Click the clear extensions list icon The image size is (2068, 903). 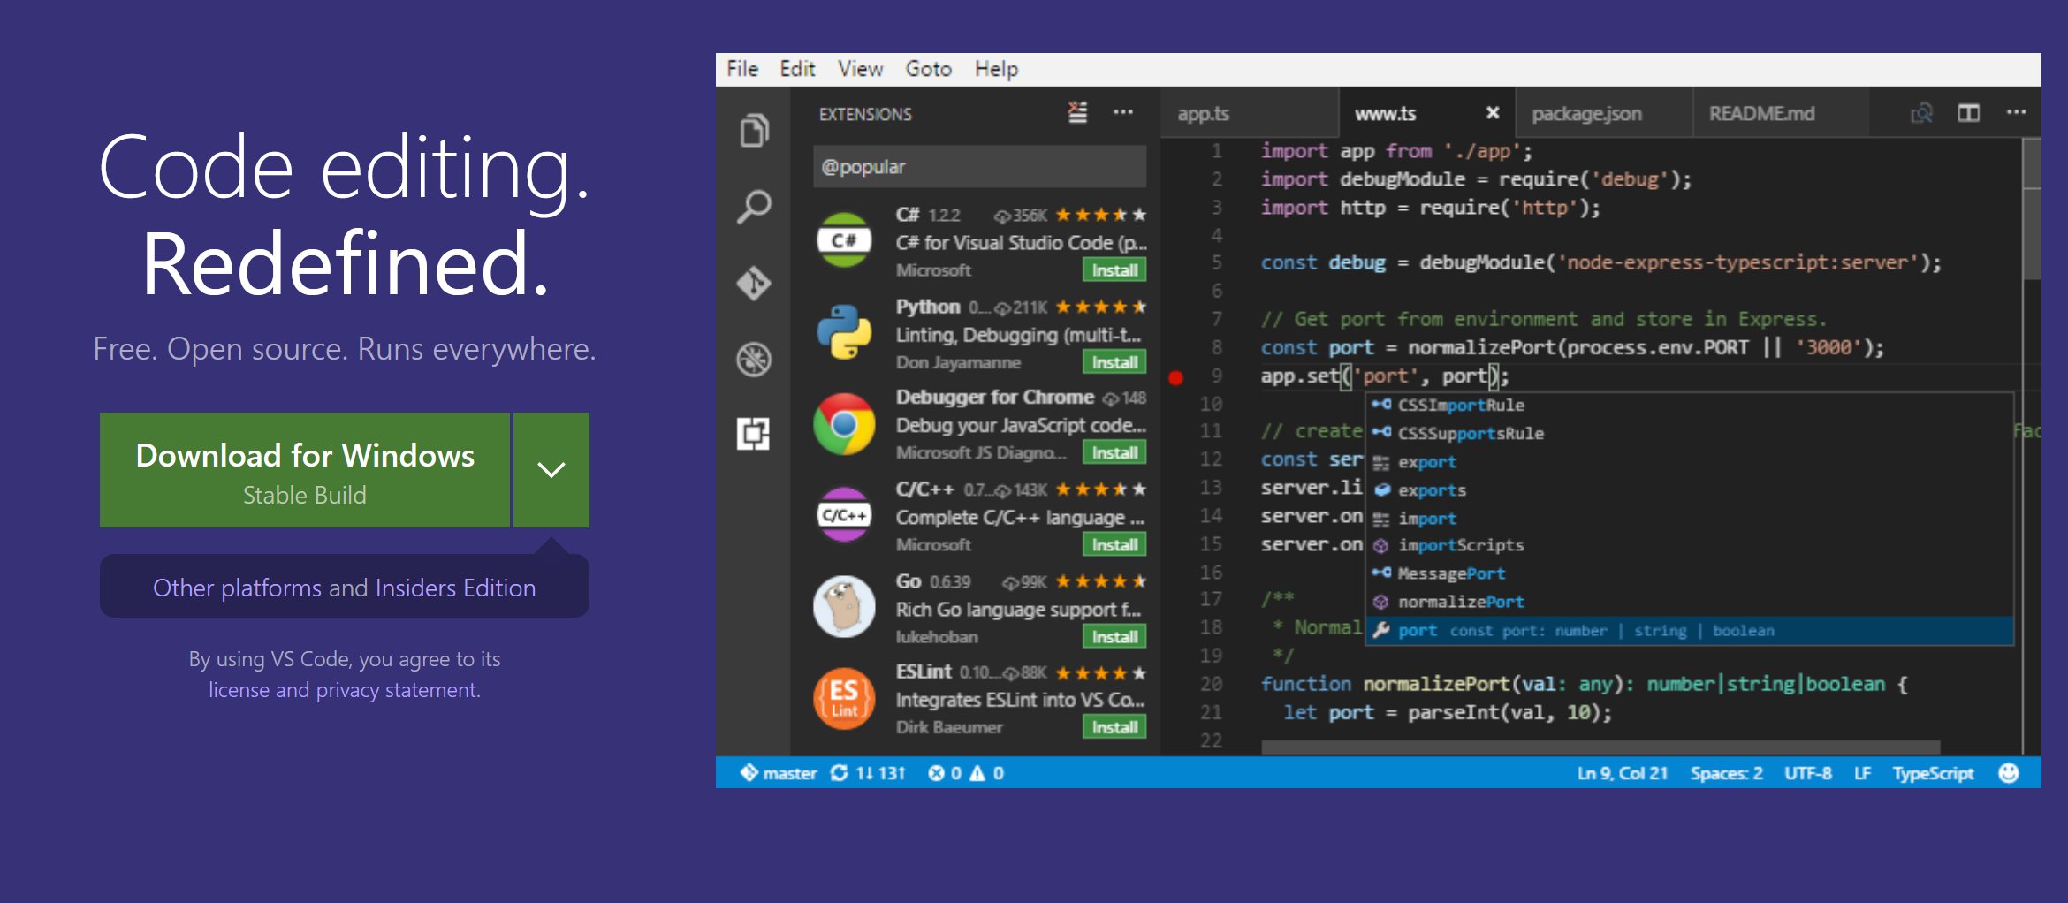[1077, 113]
